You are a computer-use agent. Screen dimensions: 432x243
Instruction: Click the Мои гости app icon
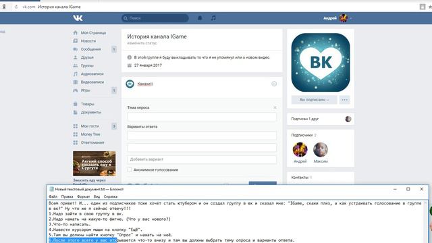75,126
